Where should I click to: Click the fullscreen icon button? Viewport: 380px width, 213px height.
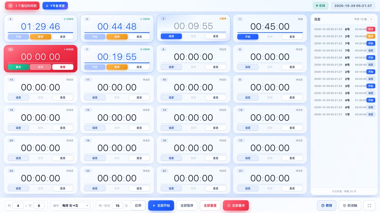pyautogui.click(x=369, y=205)
